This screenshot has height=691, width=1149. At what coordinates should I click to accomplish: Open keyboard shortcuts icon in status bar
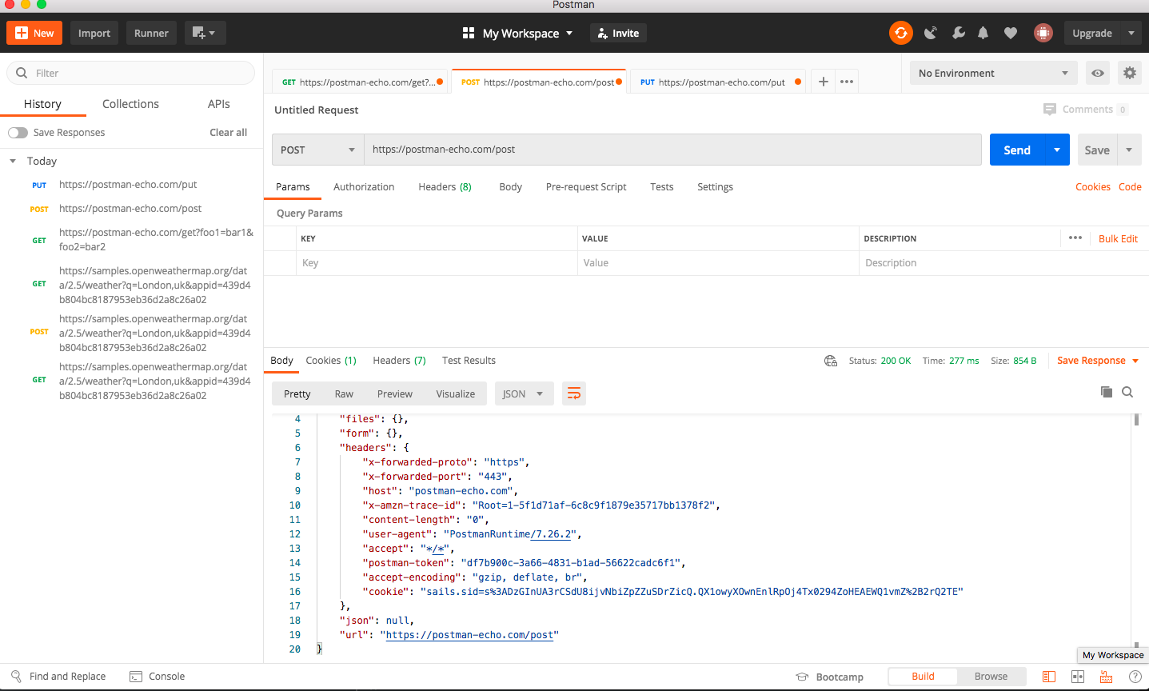1106,677
